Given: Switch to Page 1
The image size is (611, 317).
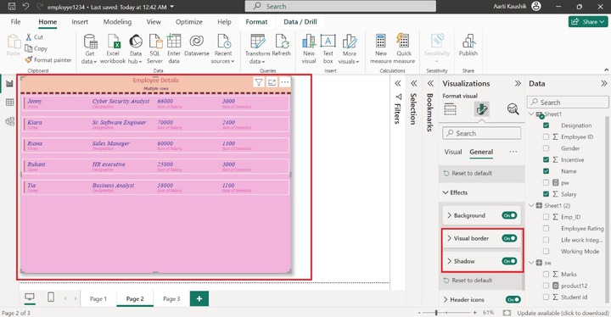Looking at the screenshot, I should (x=98, y=298).
